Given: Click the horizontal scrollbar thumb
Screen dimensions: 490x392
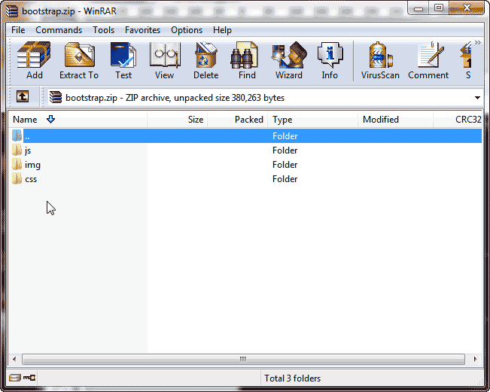Looking at the screenshot, I should pyautogui.click(x=243, y=359).
